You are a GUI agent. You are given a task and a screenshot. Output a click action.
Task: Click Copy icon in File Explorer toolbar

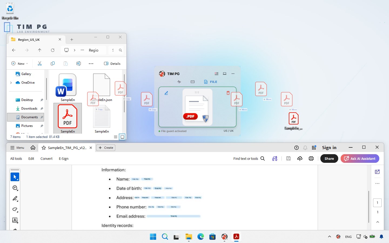tap(53, 63)
